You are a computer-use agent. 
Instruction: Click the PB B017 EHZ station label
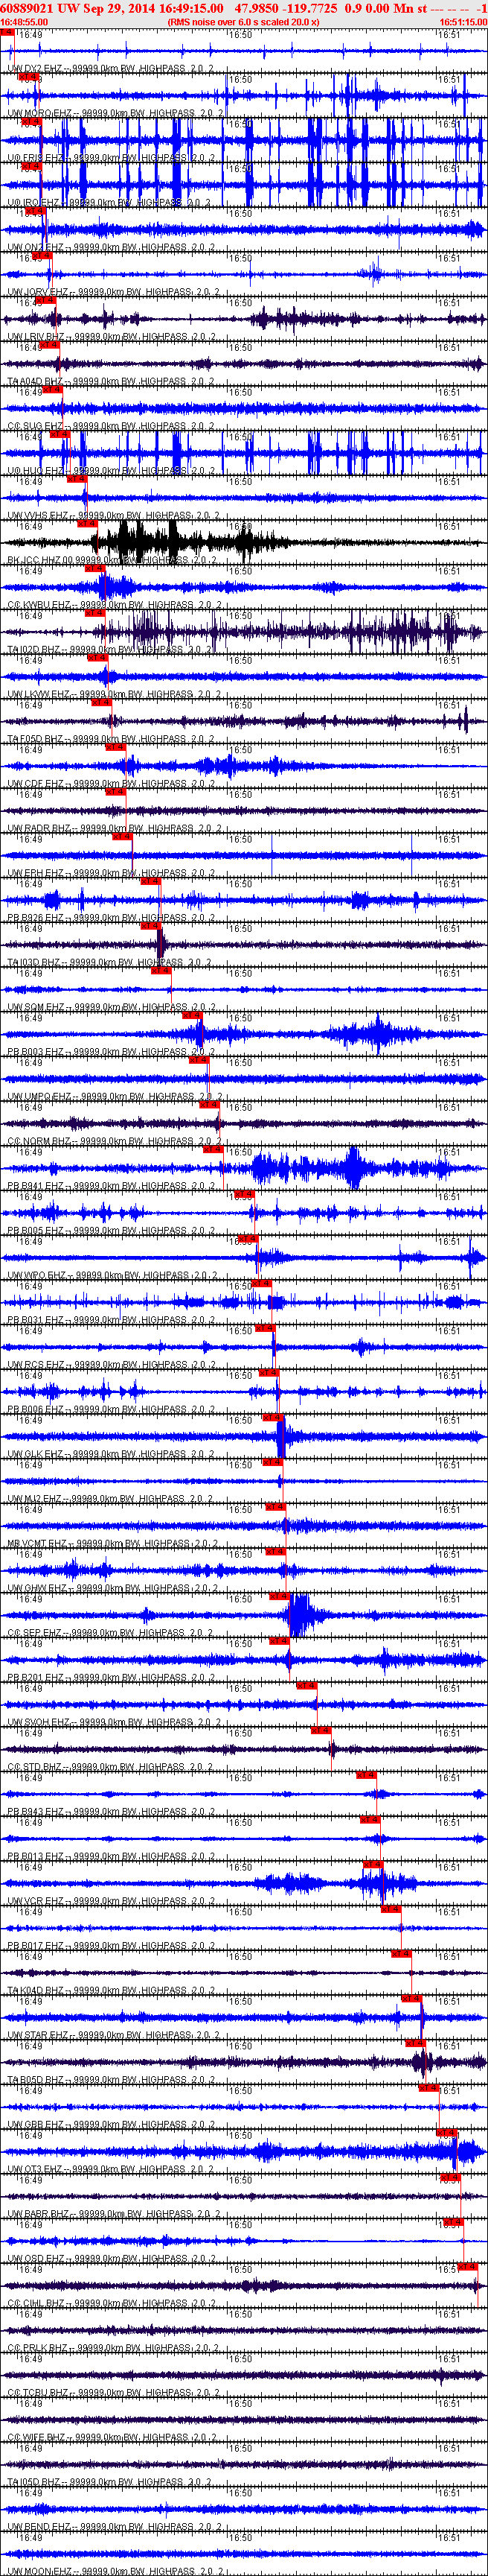tap(111, 1946)
